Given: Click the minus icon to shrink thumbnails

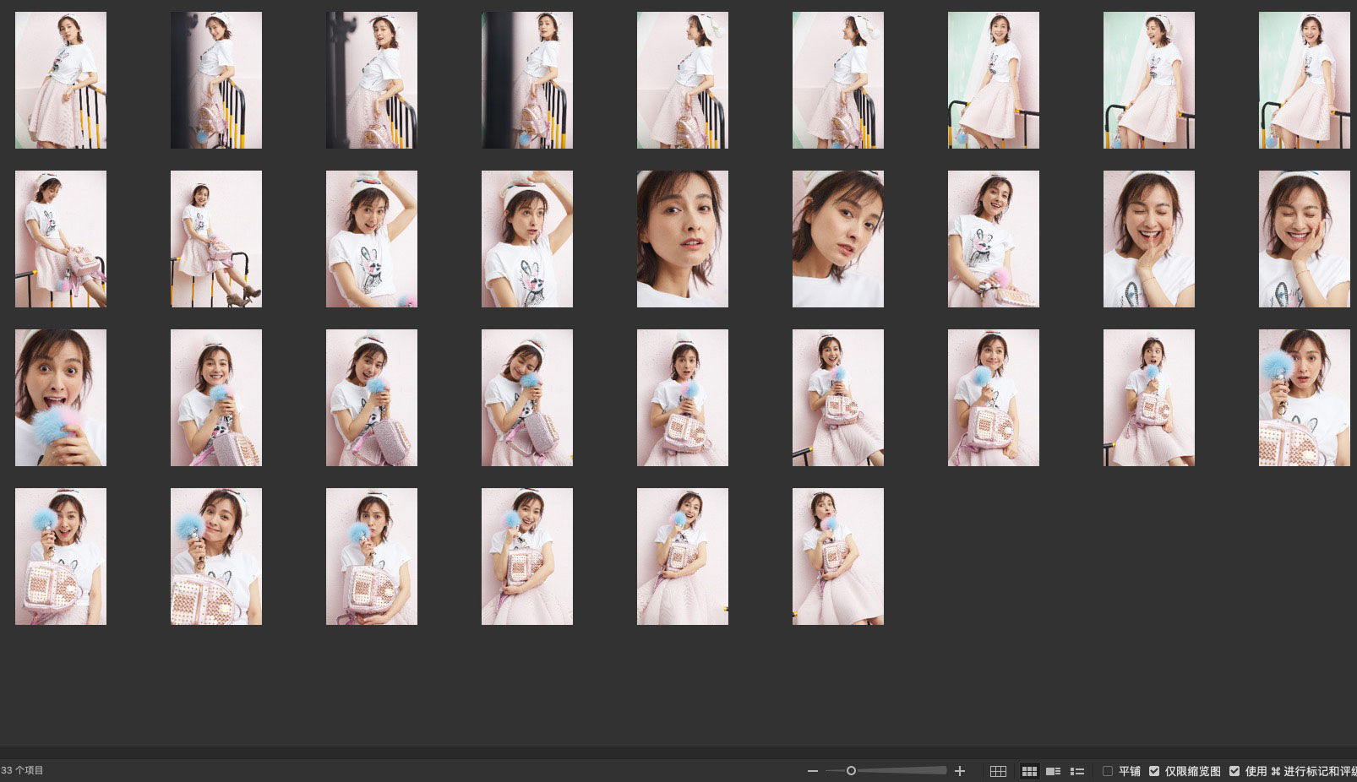Looking at the screenshot, I should click(812, 771).
